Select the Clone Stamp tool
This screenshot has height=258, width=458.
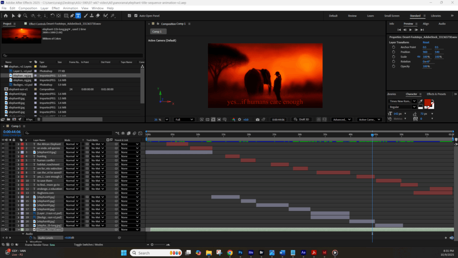pos(91,16)
